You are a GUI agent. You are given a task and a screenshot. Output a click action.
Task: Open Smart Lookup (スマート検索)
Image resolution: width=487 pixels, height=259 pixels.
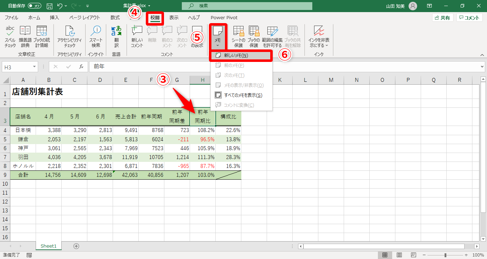tap(96, 36)
